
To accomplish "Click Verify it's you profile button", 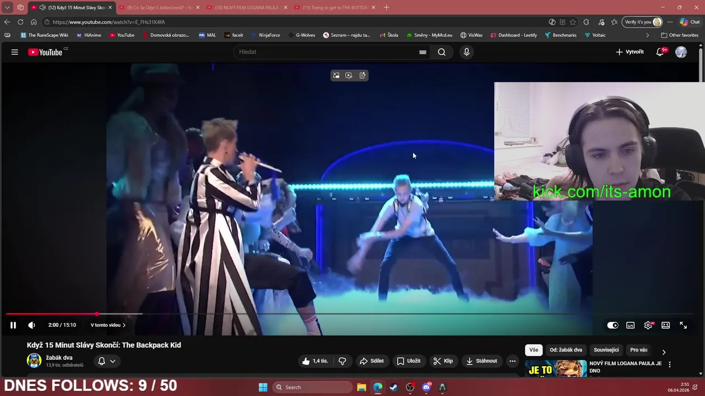I will [642, 22].
